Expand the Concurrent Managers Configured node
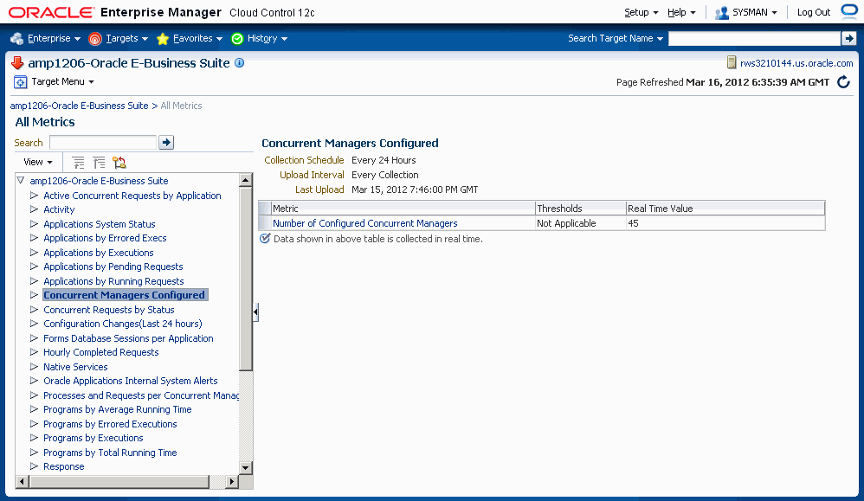 pos(34,295)
